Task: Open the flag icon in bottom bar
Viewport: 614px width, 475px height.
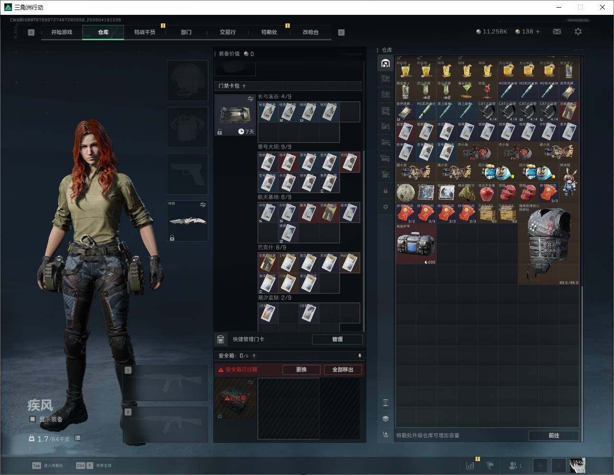Action: (x=490, y=465)
